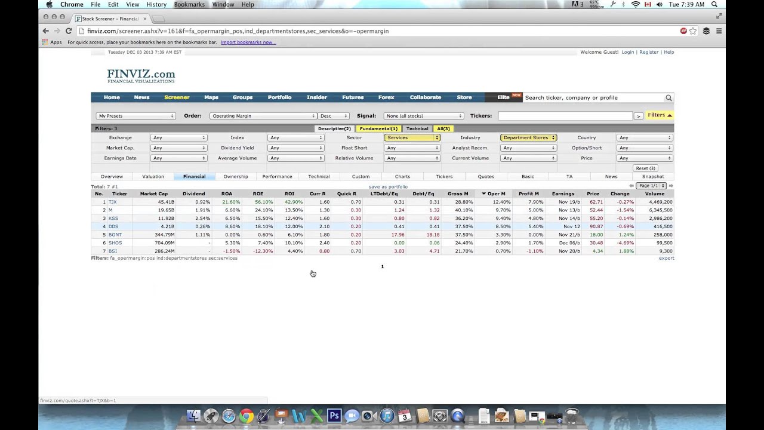
Task: Click the Login link
Action: tap(628, 53)
